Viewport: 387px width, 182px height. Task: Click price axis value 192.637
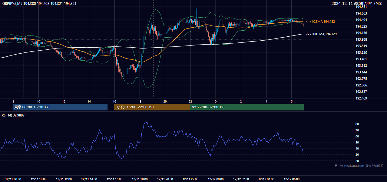click(x=361, y=92)
